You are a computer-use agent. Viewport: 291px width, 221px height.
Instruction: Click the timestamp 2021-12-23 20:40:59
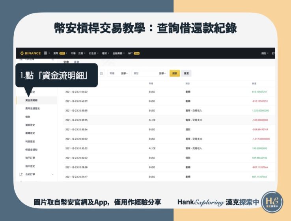(76, 101)
